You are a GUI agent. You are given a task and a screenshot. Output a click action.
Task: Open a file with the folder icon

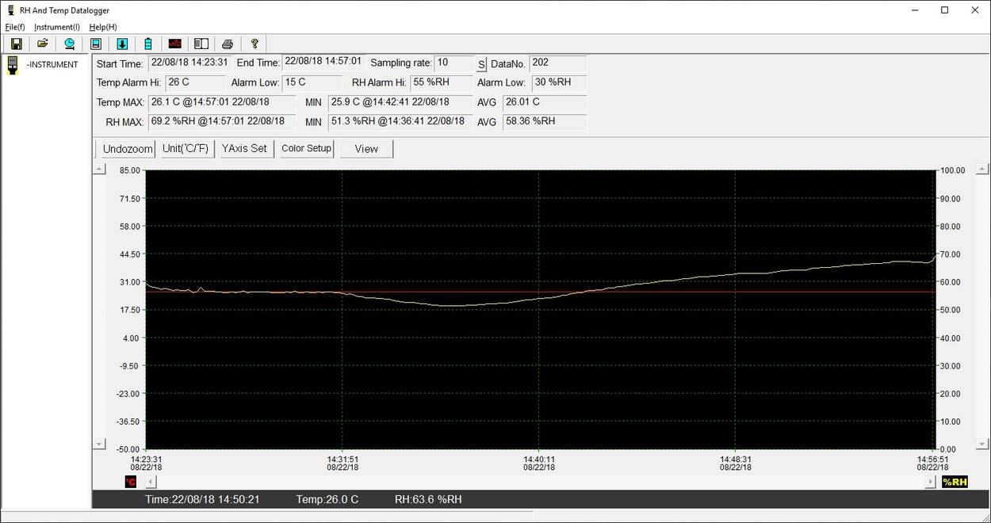point(43,44)
